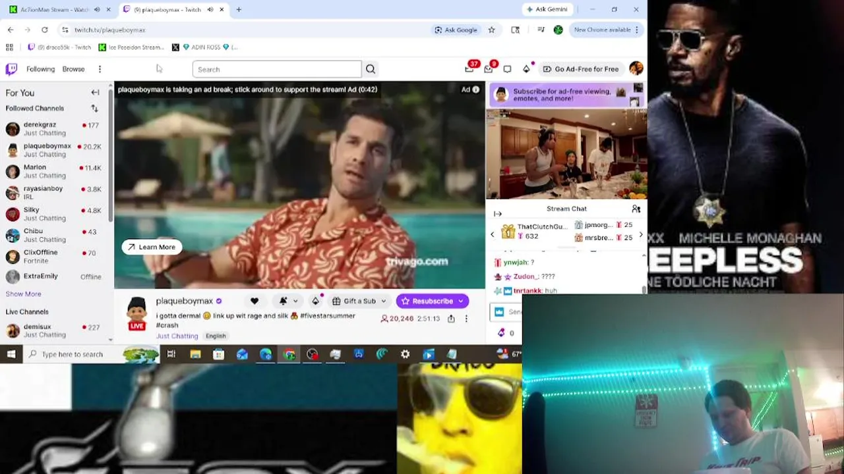The image size is (844, 474).
Task: Click the Bits cheer icon beside Gift a Sub
Action: click(x=316, y=301)
